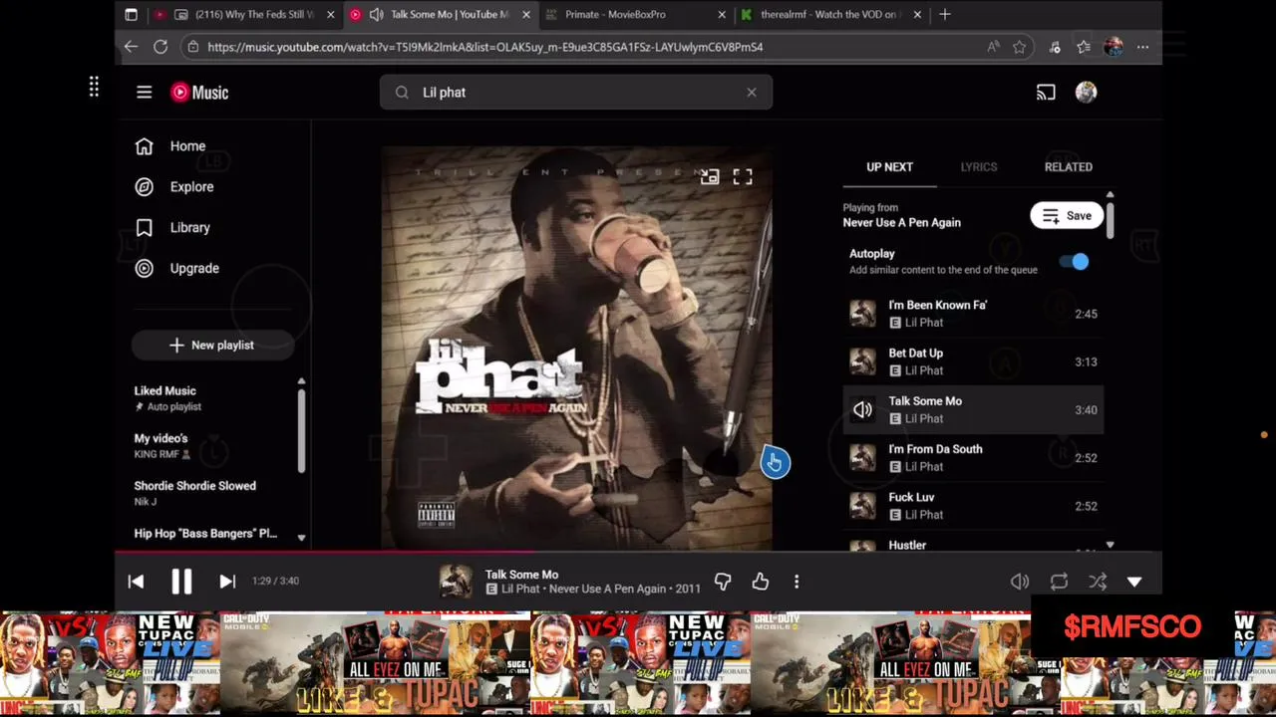Open more actions three-dot menu

coord(797,582)
